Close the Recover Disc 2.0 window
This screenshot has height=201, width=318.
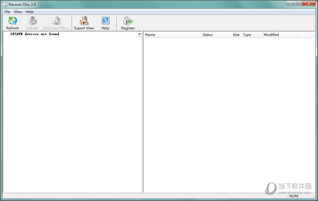(309, 3)
